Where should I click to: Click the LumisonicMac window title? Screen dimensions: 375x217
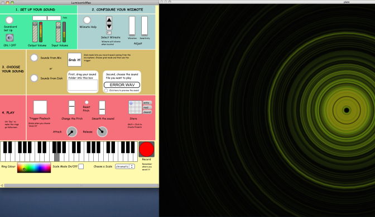(x=81, y=3)
